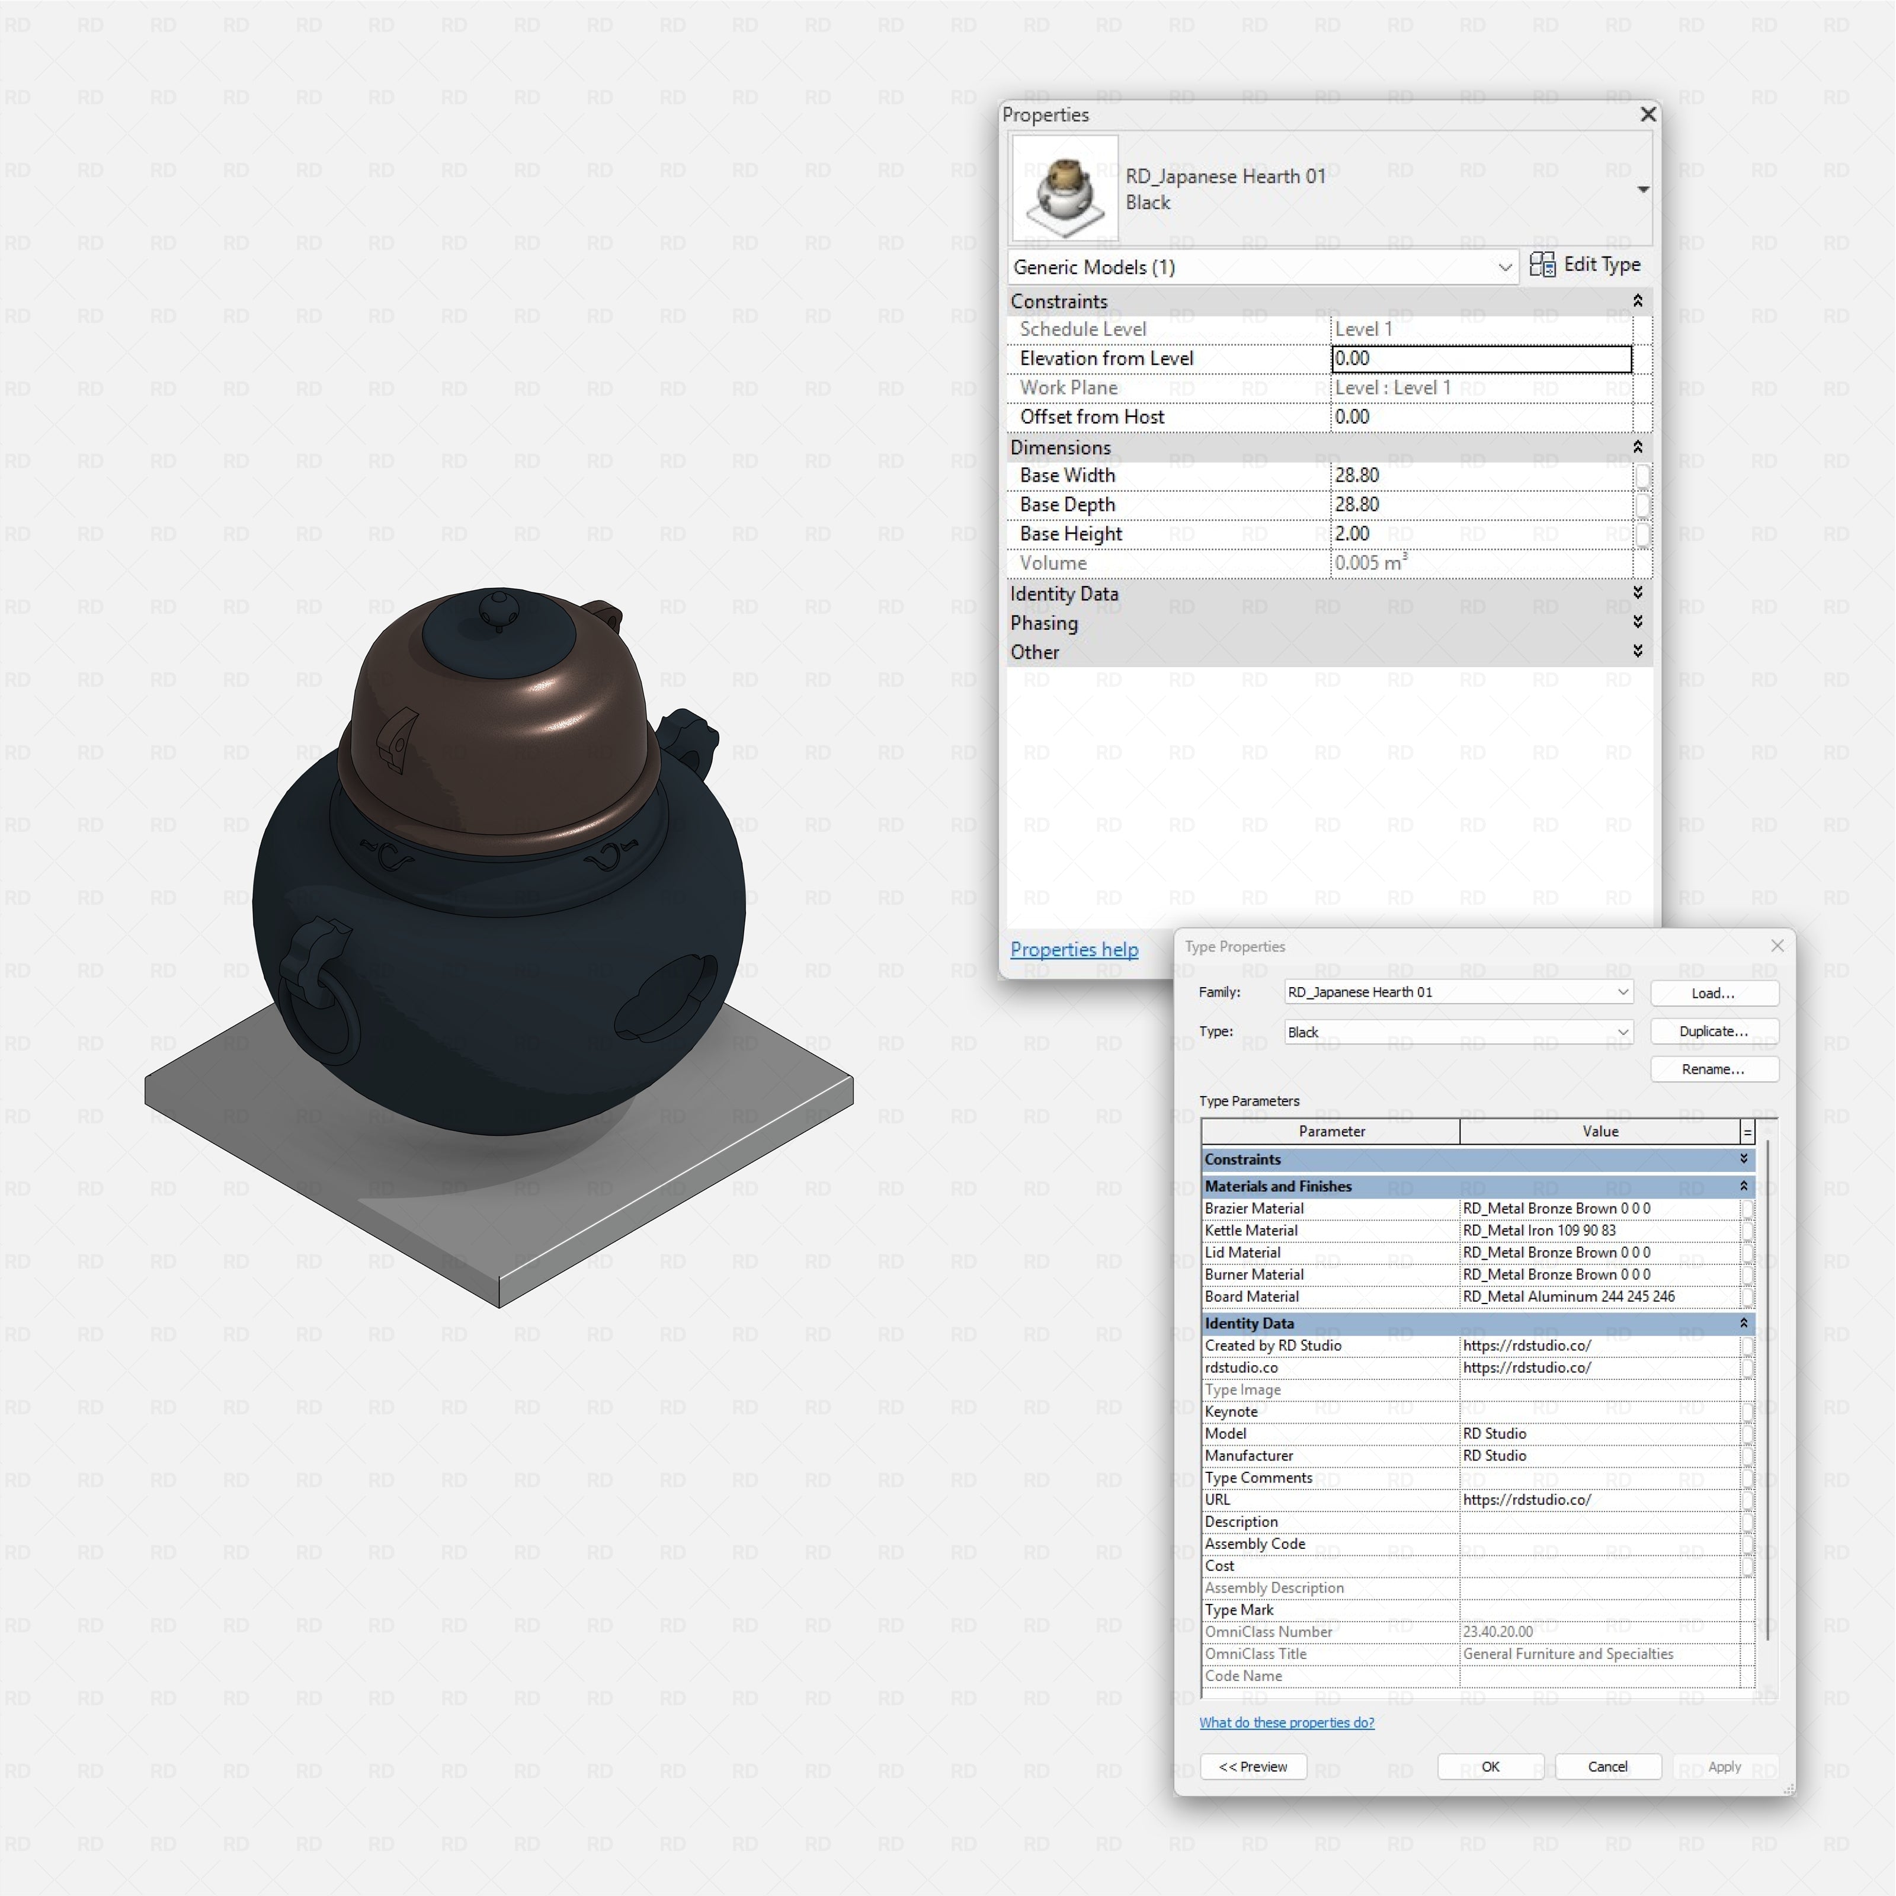This screenshot has height=1896, width=1896.
Task: Collapse the Dimensions section in Properties
Action: pos(1637,447)
